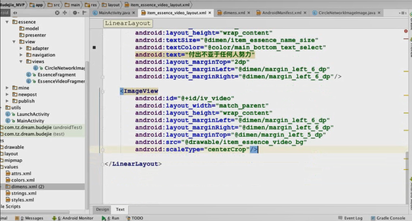The width and height of the screenshot is (412, 221).
Task: Open the Gradle Console
Action: click(x=388, y=218)
